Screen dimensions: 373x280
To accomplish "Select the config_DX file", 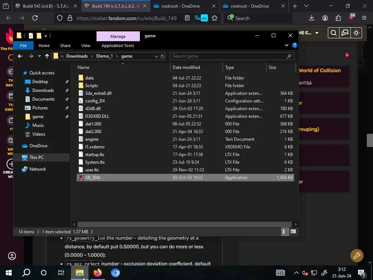I will [x=95, y=101].
